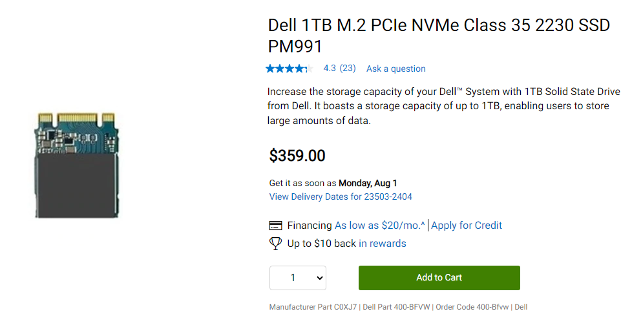Click the Financing label text

310,226
